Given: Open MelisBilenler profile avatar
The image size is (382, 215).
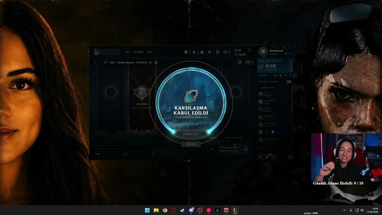Looking at the screenshot, I should [263, 52].
